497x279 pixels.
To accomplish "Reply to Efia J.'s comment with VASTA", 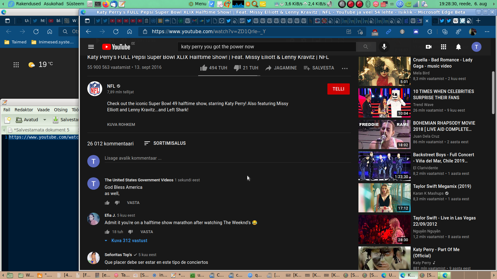I will (147, 232).
